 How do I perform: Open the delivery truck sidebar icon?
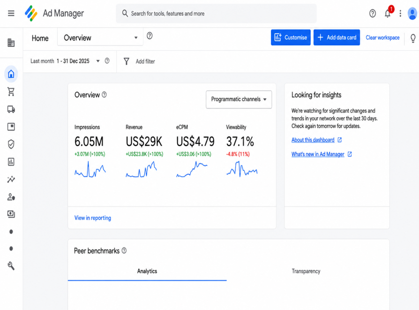(x=11, y=109)
